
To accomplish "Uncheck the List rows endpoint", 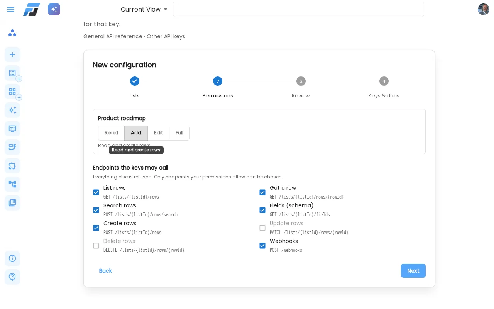I will [96, 192].
